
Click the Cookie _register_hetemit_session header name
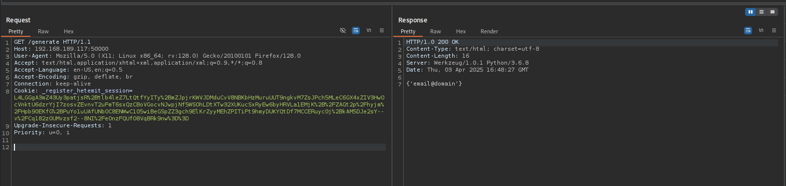point(73,91)
